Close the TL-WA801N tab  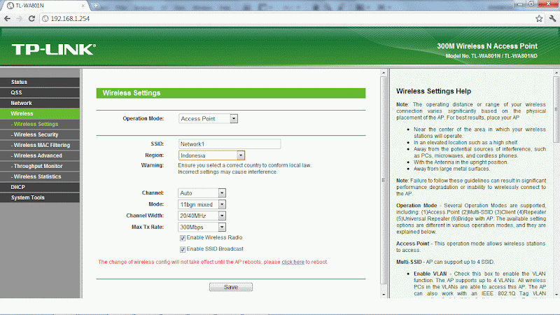83,6
